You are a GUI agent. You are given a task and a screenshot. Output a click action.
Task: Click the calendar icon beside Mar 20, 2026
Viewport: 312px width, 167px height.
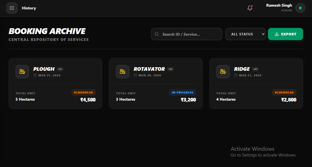pos(135,75)
